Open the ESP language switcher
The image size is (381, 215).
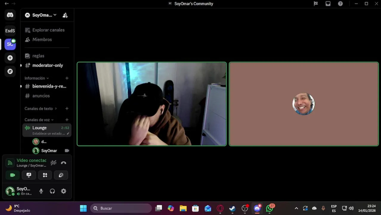[x=334, y=208]
